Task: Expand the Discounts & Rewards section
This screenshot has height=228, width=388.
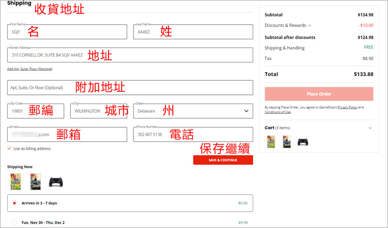Action: 288,25
